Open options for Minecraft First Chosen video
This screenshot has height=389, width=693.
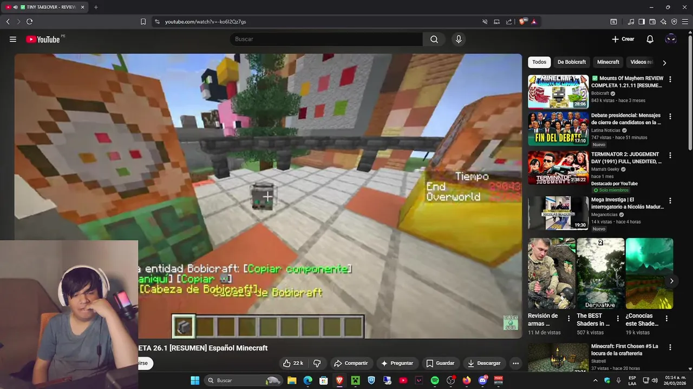(x=670, y=347)
